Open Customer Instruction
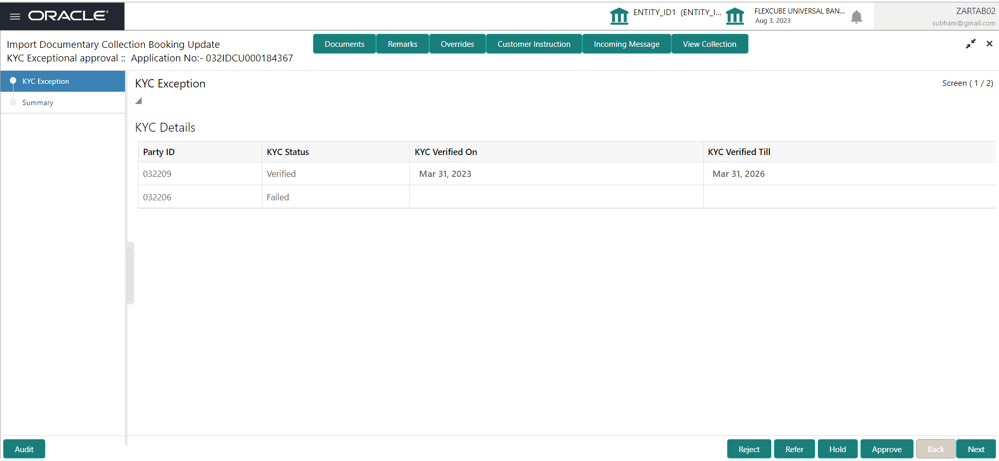The image size is (999, 461). 534,44
